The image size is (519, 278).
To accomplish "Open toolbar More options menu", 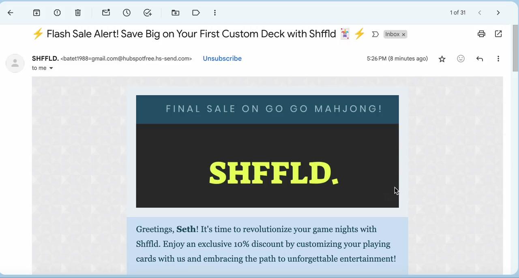I will click(215, 13).
